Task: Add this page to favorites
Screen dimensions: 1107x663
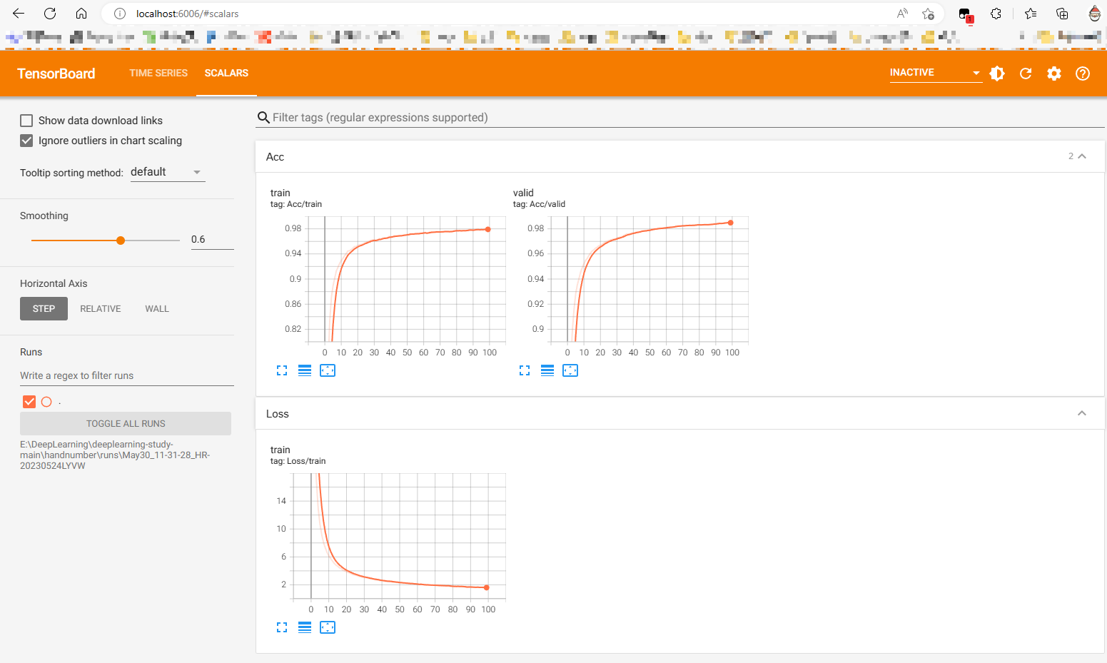Action: (928, 14)
